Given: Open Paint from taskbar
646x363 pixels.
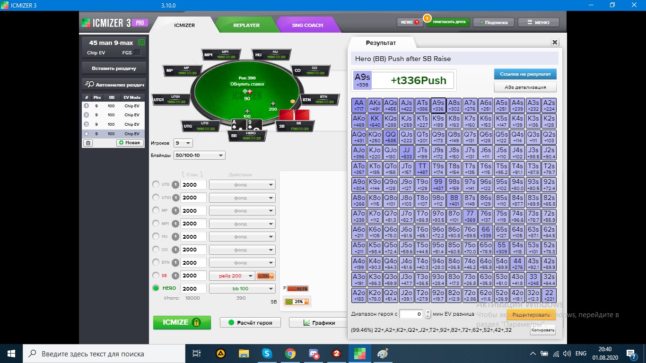Looking at the screenshot, I should pos(383,353).
